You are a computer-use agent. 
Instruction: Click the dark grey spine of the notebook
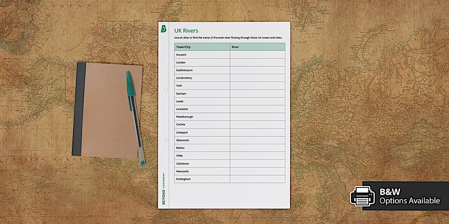point(78,109)
